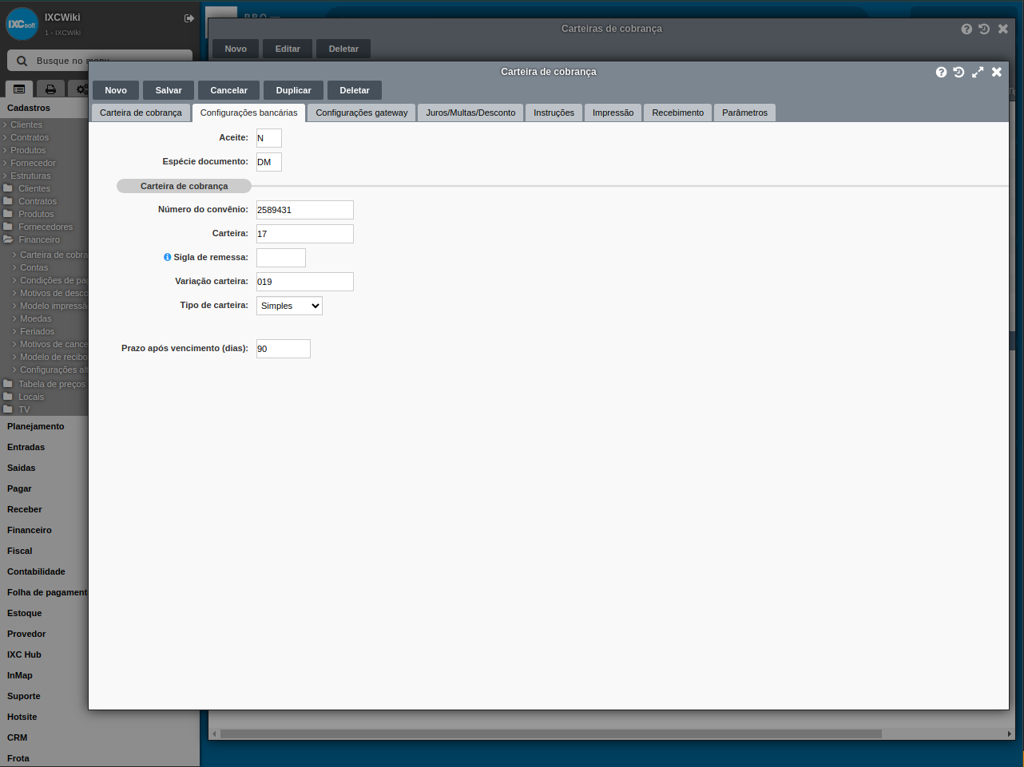The width and height of the screenshot is (1024, 767).
Task: Switch to Instruções tab
Action: pyautogui.click(x=554, y=113)
